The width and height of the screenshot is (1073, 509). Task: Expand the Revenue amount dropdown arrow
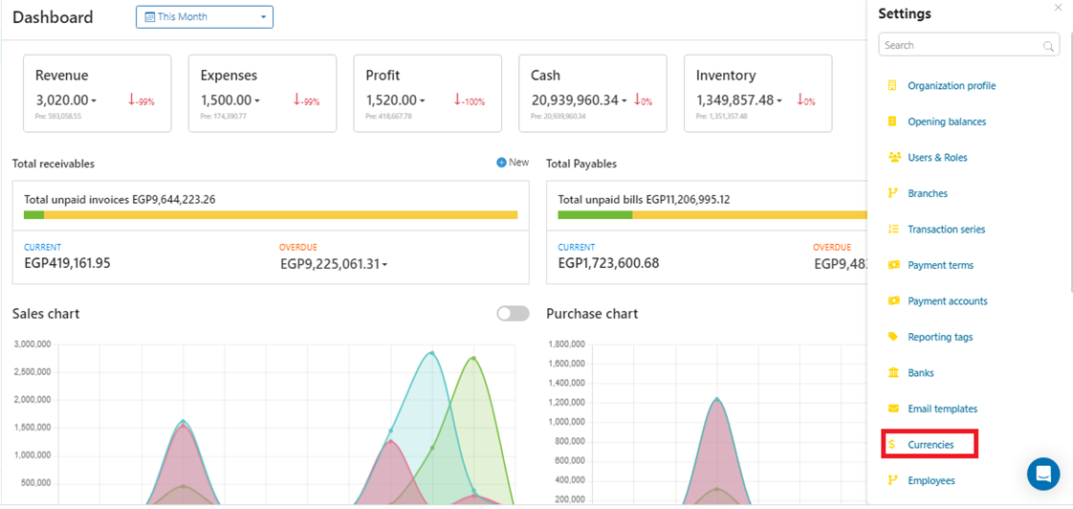[95, 101]
